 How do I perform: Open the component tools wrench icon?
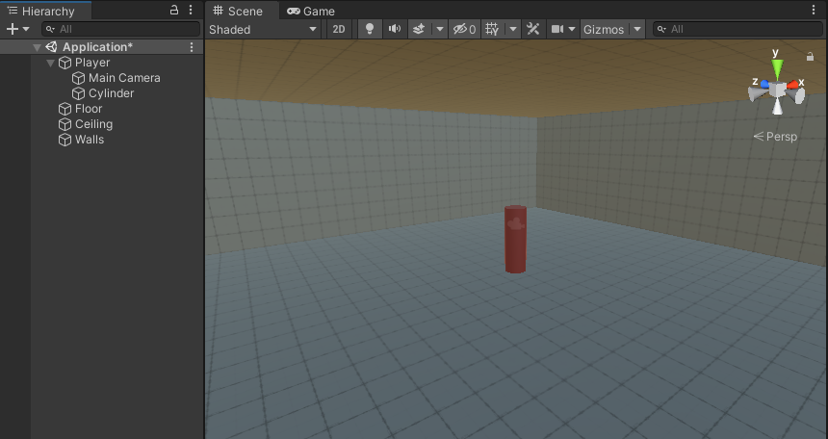(532, 29)
